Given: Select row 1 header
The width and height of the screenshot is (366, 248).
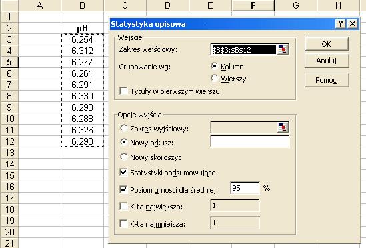Looking at the screenshot, I should click(9, 17).
